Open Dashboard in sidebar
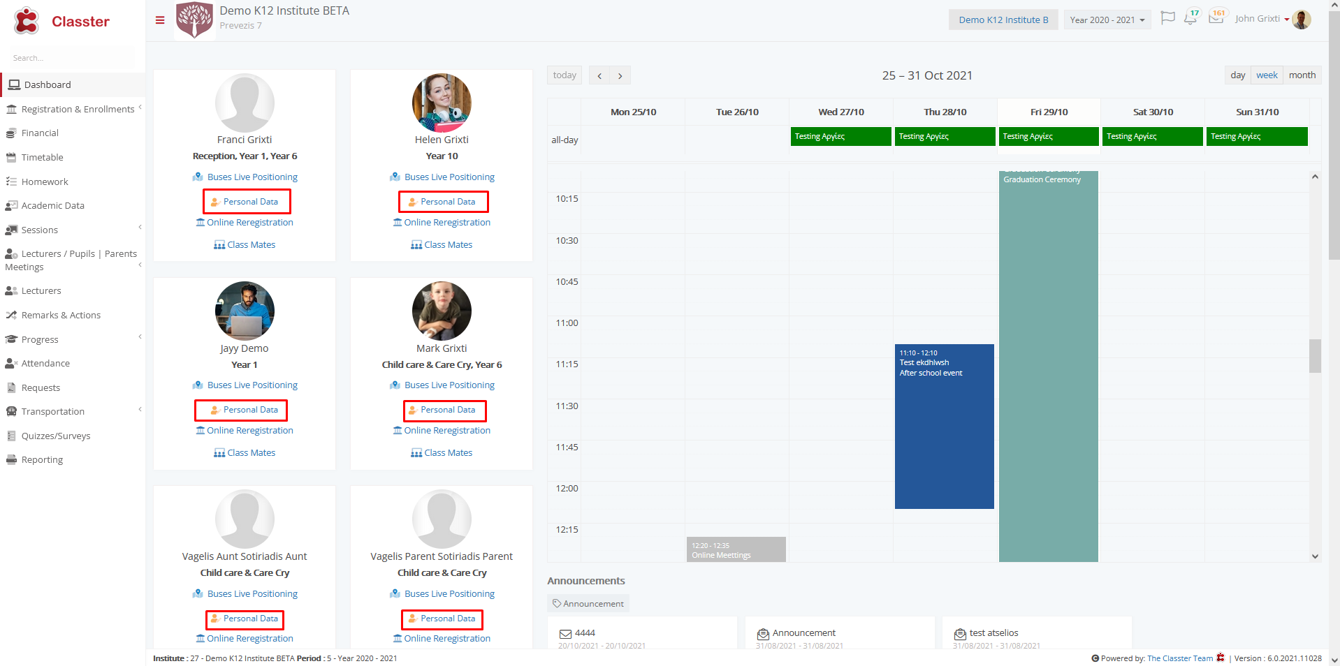The height and width of the screenshot is (666, 1340). [x=73, y=84]
